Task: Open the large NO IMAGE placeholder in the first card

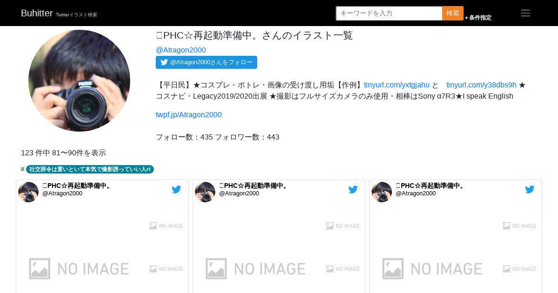Action: (x=79, y=269)
